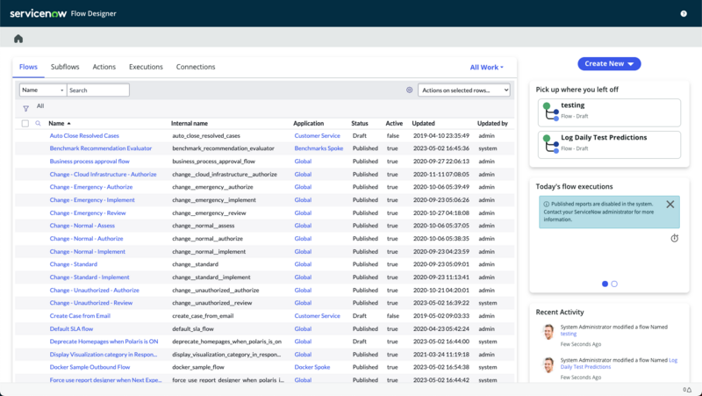Open the Default SLA flow link
This screenshot has height=396, width=702.
pyautogui.click(x=71, y=328)
